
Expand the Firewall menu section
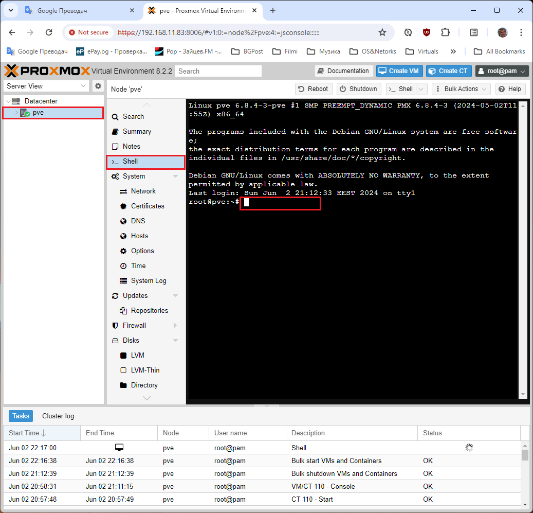coord(175,326)
